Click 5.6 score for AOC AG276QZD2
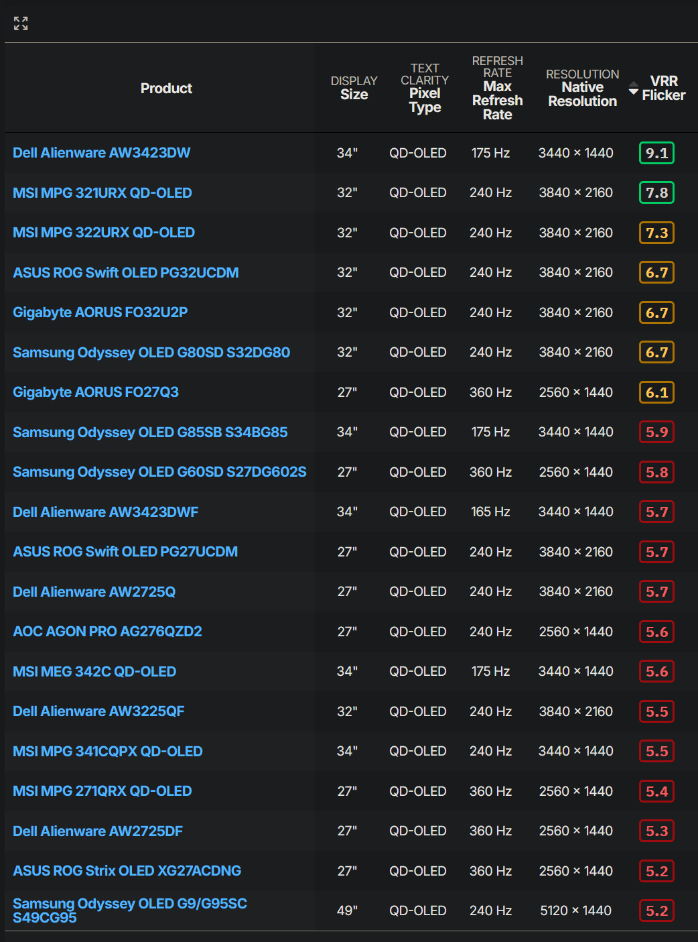 tap(656, 632)
